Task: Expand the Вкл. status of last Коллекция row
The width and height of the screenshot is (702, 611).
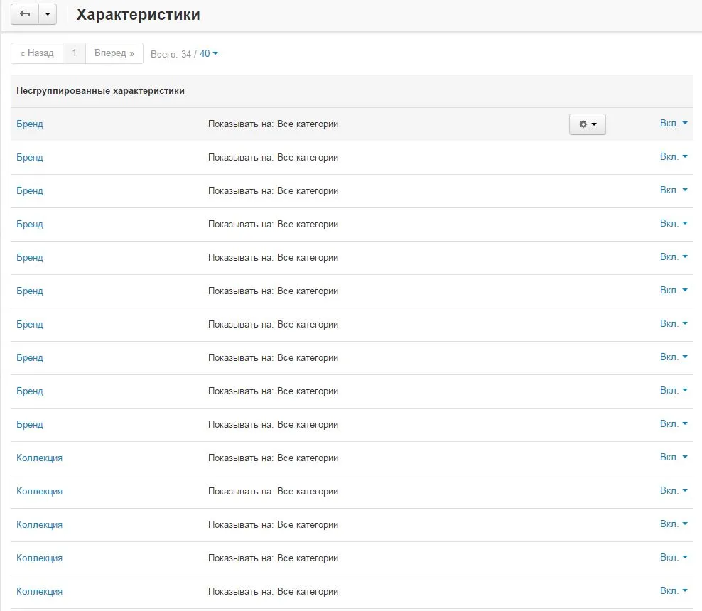Action: [674, 590]
